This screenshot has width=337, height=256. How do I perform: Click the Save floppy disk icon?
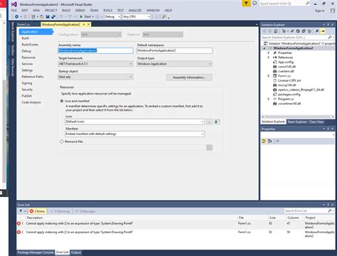pos(48,16)
